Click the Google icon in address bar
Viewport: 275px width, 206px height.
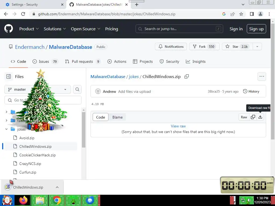coord(224,14)
